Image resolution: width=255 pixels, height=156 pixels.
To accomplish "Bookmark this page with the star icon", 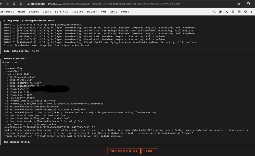I will tap(239, 4).
